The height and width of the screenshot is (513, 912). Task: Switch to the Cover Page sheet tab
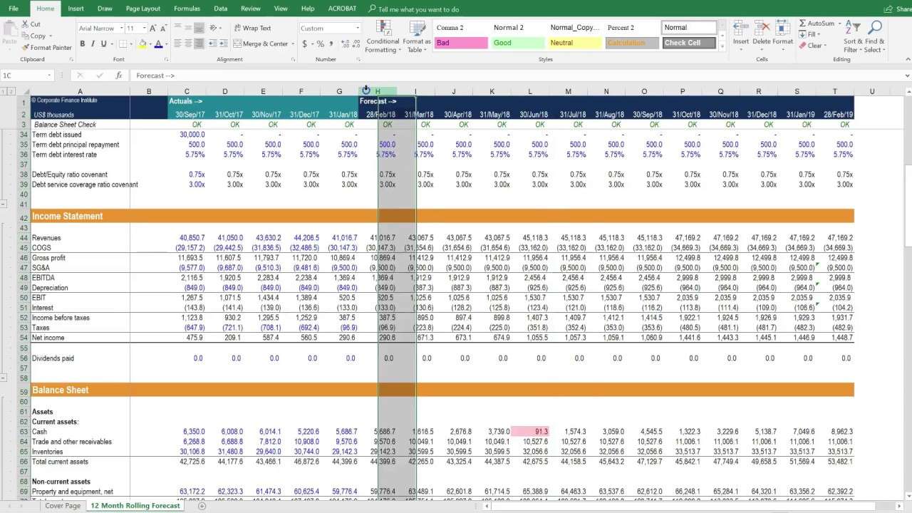click(x=63, y=506)
